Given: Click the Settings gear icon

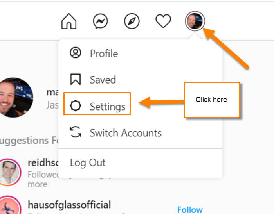Looking at the screenshot, I should (76, 106).
